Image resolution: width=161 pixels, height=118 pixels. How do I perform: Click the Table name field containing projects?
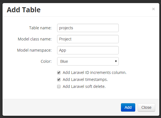click(88, 28)
